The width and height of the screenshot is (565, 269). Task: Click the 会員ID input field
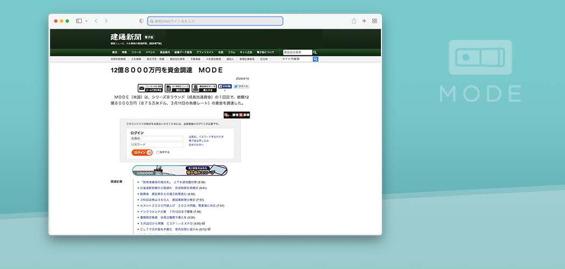tap(157, 138)
